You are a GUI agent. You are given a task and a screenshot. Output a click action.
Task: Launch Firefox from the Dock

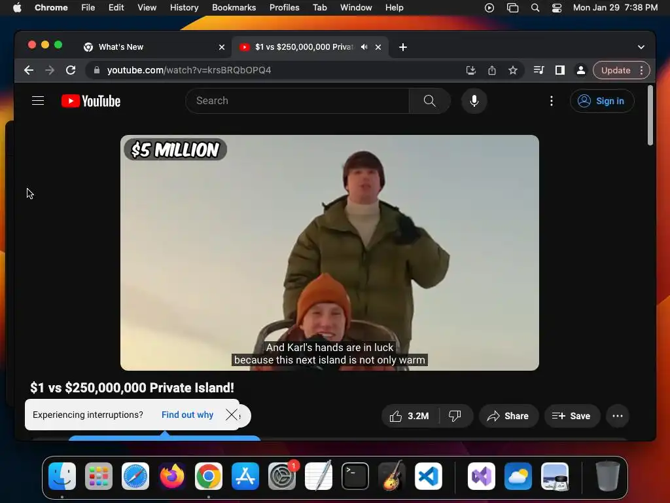[x=172, y=476]
